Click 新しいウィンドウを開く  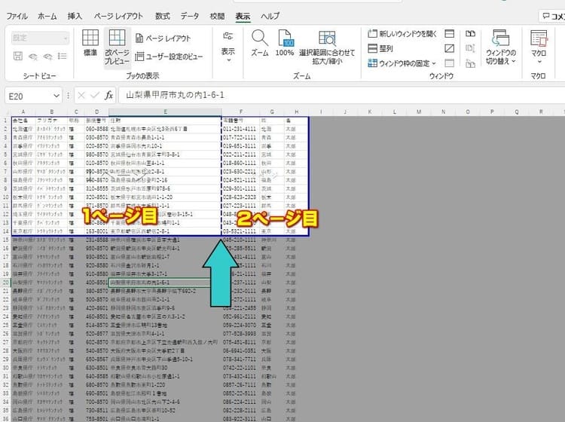(402, 34)
